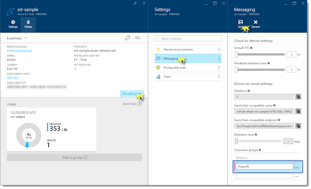Copy the Event Hub-compatible endpoint
Image resolution: width=311 pixels, height=189 pixels.
click(x=298, y=126)
